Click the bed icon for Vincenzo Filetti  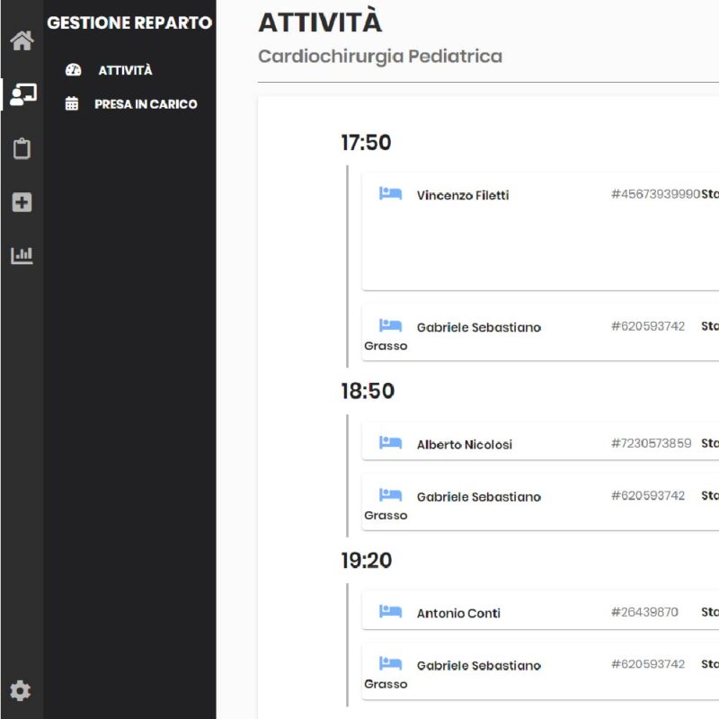point(390,193)
